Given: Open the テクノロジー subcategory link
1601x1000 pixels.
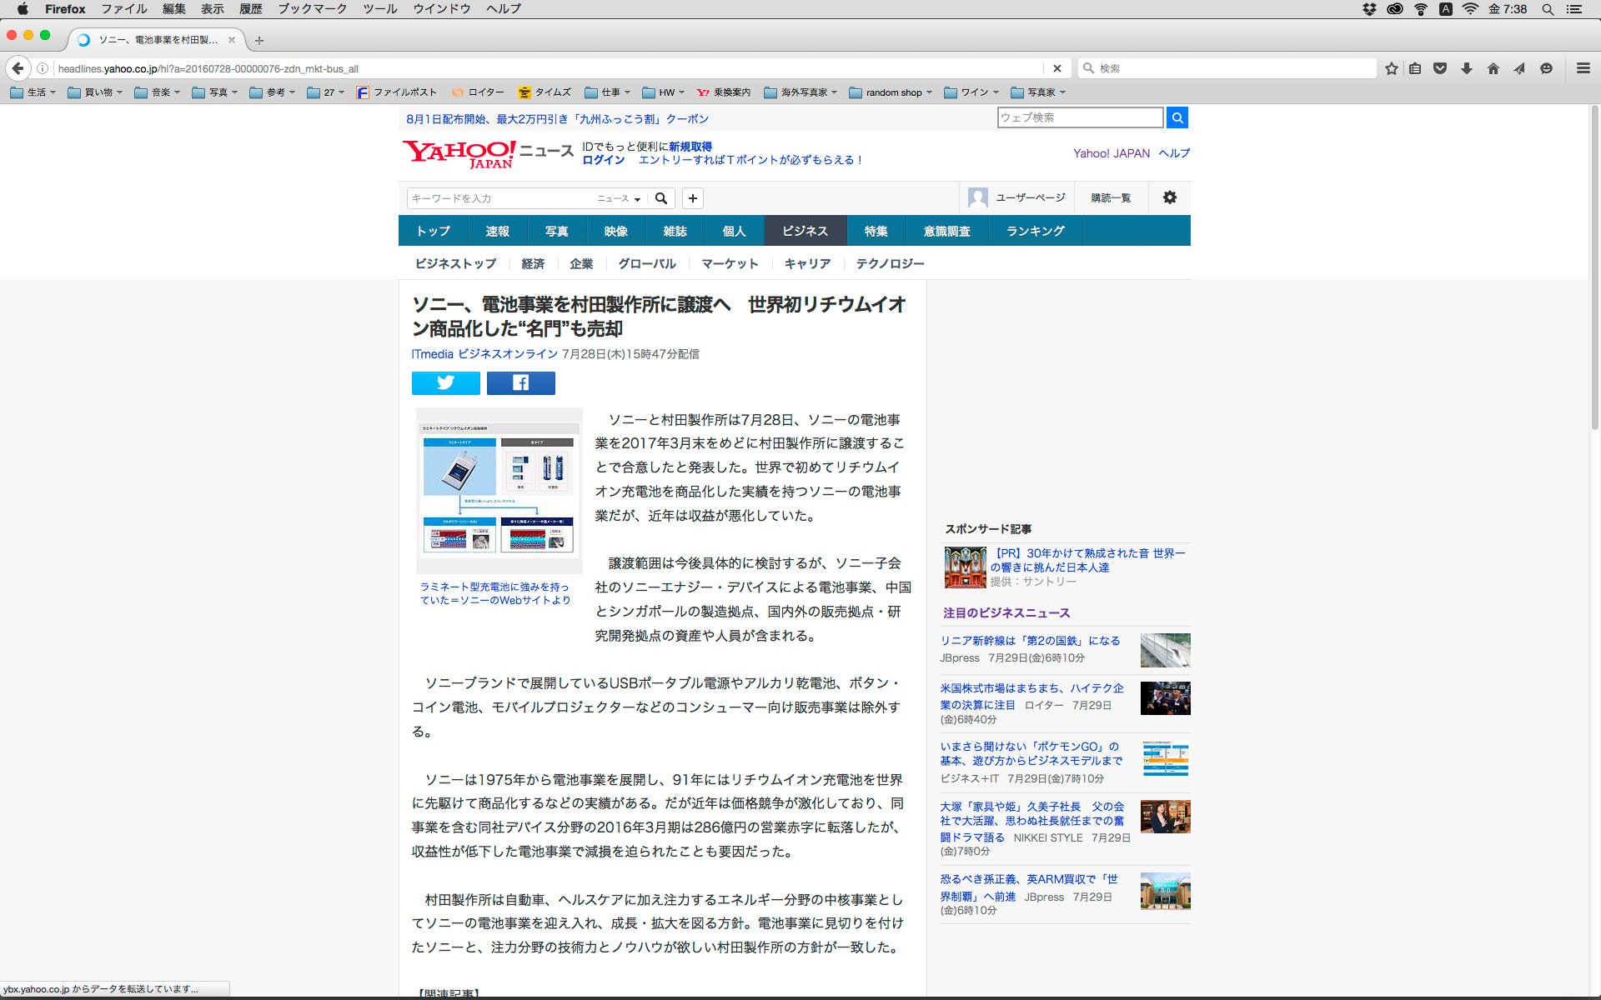Looking at the screenshot, I should tap(890, 263).
